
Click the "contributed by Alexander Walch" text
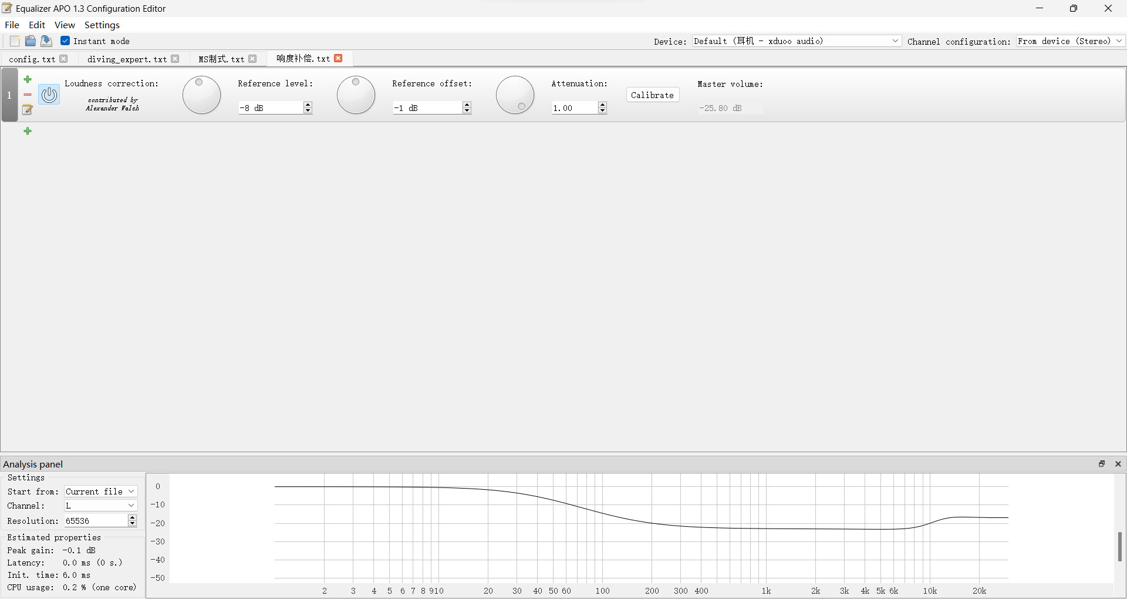click(113, 104)
